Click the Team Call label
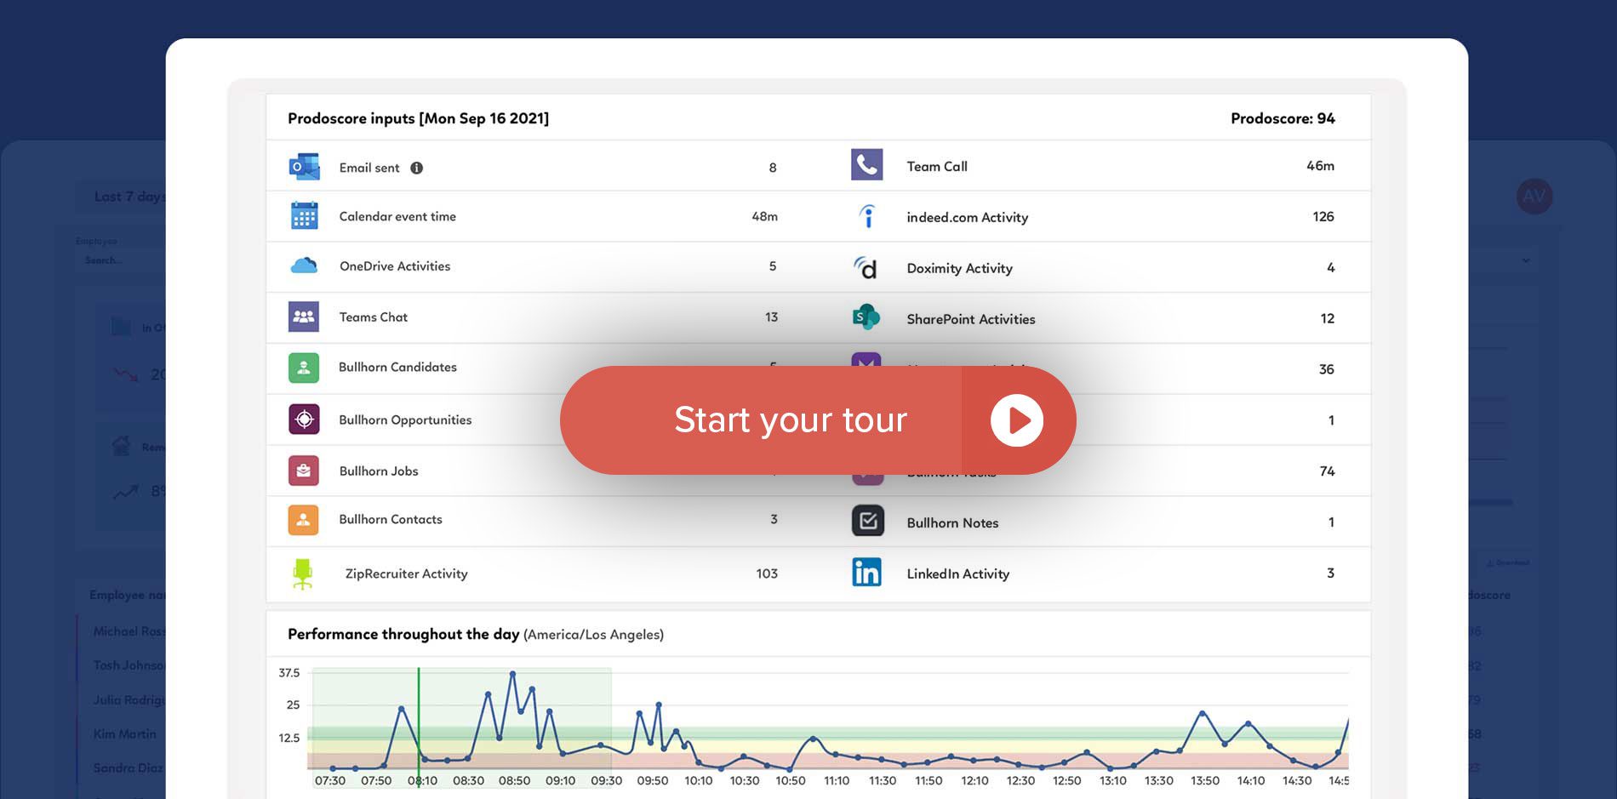The height and width of the screenshot is (799, 1617). [937, 166]
